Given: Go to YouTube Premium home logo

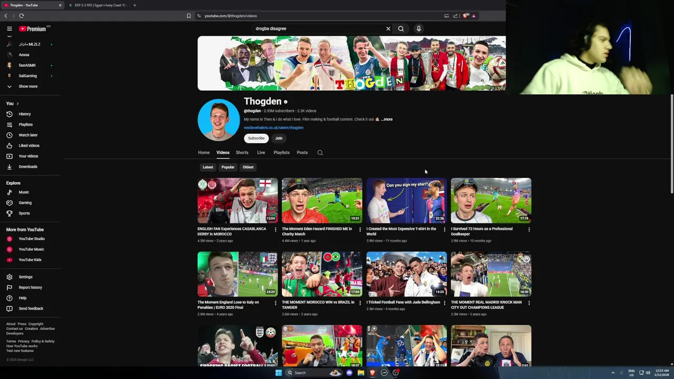Looking at the screenshot, I should pos(33,29).
